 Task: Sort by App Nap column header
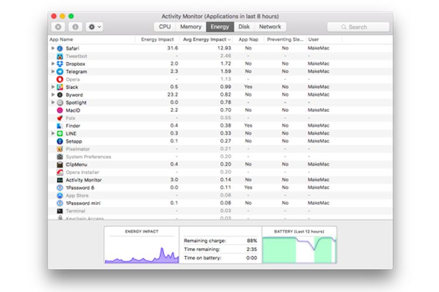(x=248, y=39)
